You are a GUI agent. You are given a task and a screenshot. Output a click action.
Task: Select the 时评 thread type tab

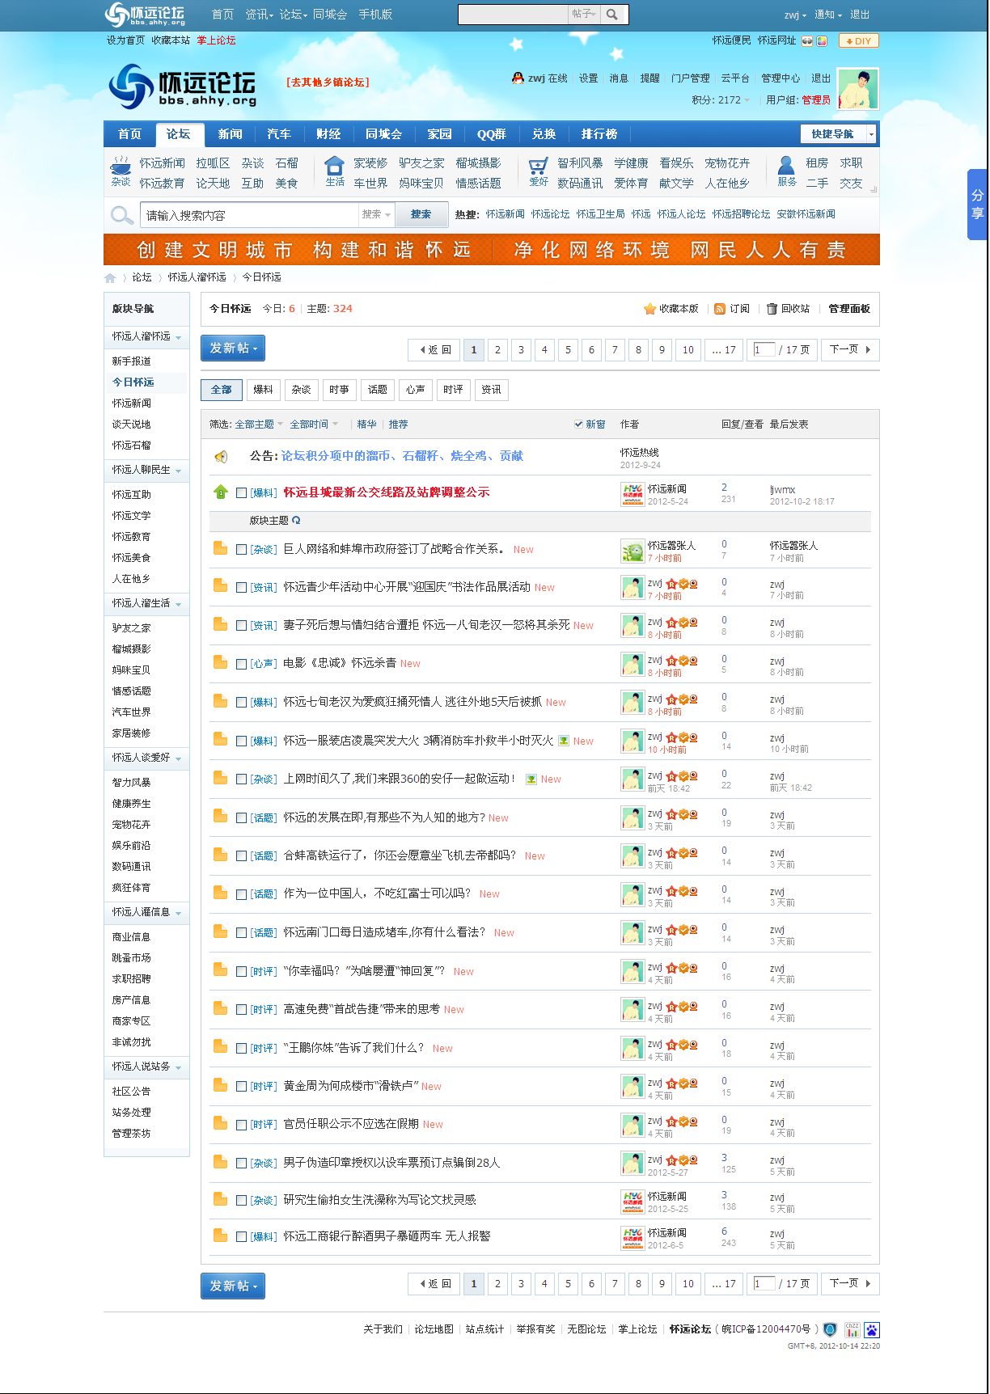coord(453,390)
